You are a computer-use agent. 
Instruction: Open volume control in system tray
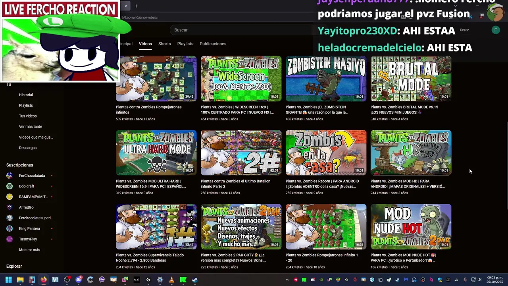479,280
